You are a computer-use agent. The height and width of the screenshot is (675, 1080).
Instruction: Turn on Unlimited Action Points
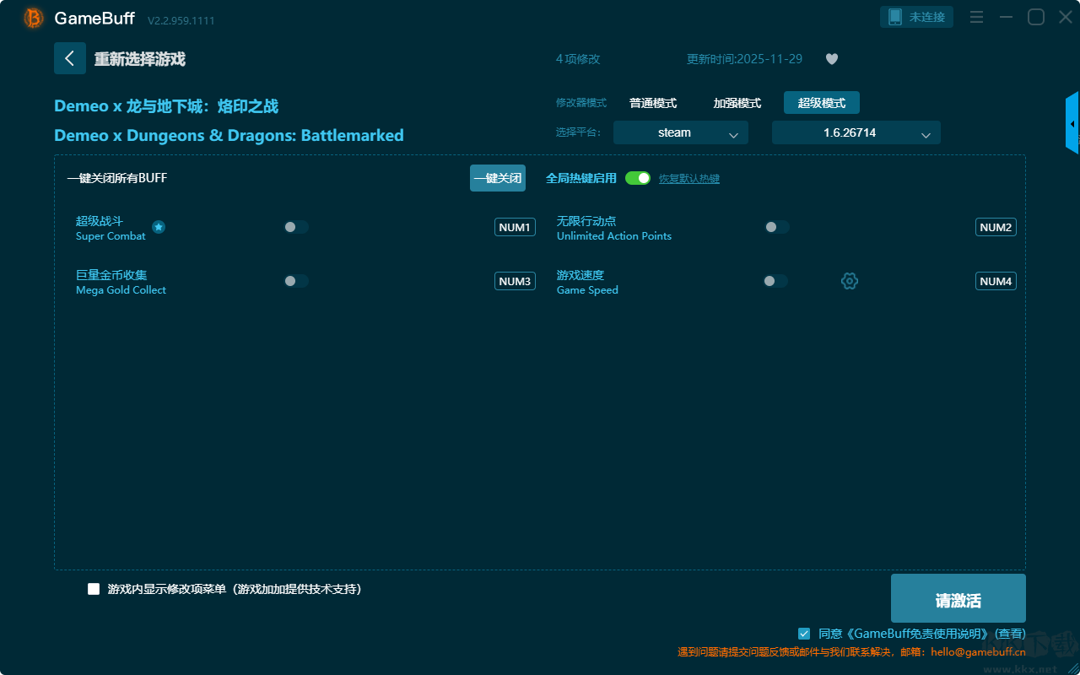[x=776, y=227]
